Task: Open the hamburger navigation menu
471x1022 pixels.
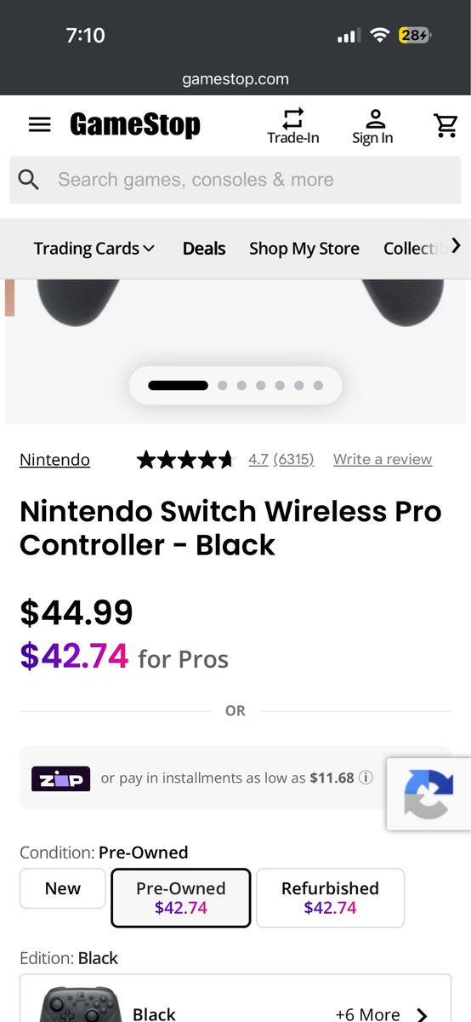Action: pyautogui.click(x=39, y=124)
